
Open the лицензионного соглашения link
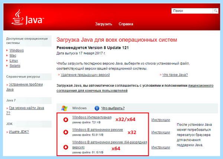click(135, 88)
